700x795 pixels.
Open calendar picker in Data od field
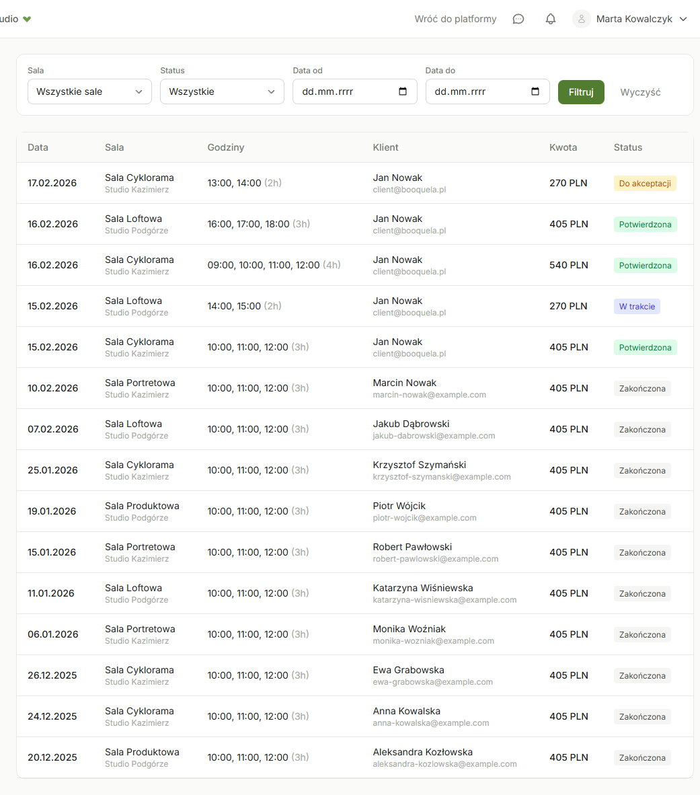[x=403, y=91]
